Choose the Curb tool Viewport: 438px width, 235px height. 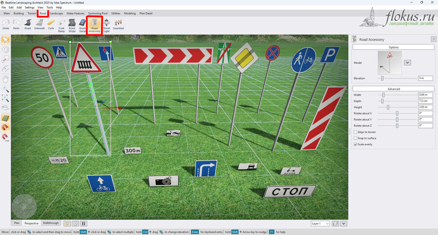tap(51, 25)
